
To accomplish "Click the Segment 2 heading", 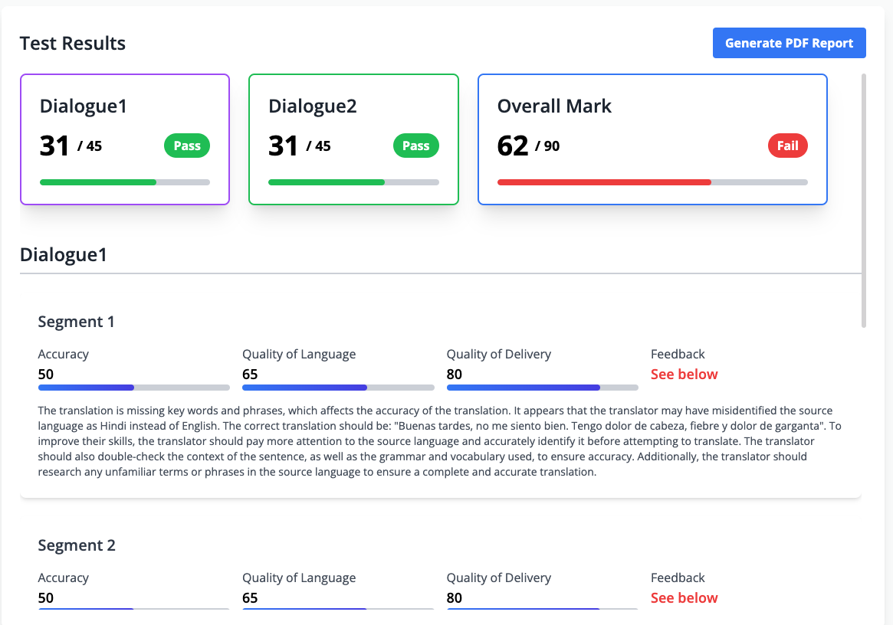I will (77, 545).
